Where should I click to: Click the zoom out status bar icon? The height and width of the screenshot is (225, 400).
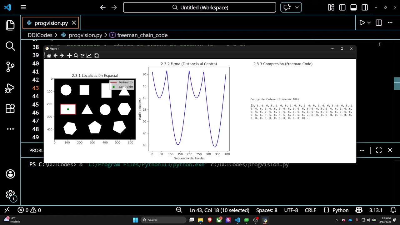(179, 210)
